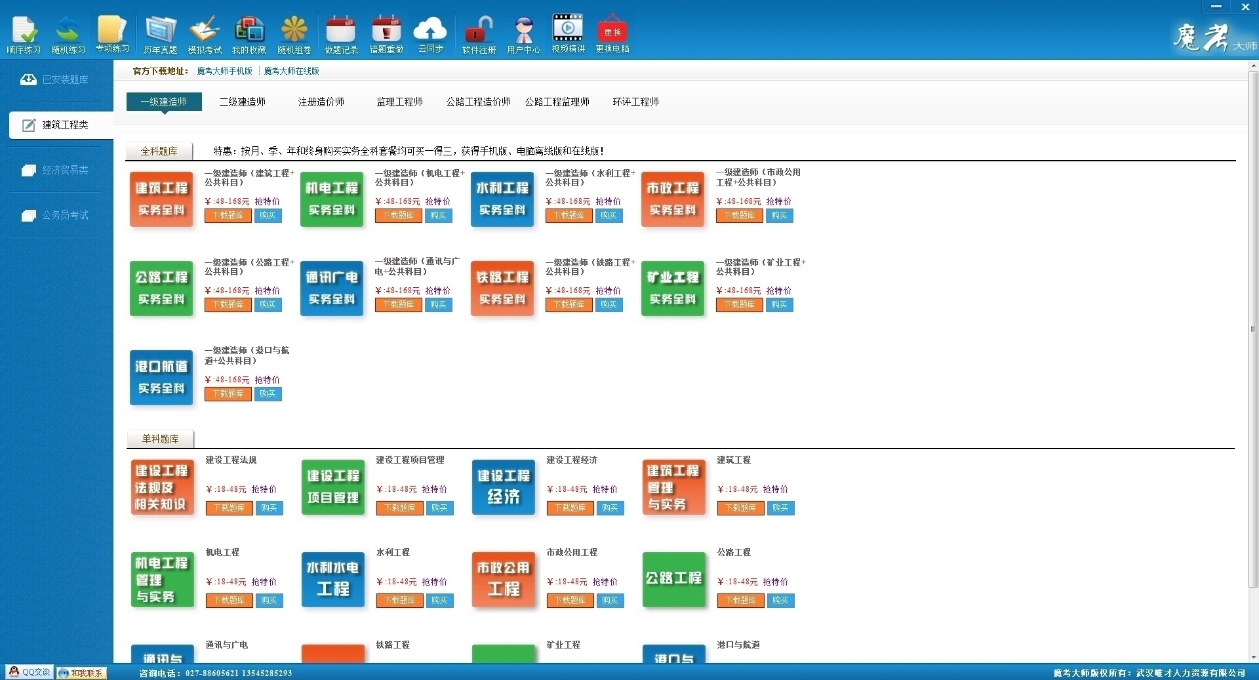Open 历年真题 past exam papers
The height and width of the screenshot is (680, 1259).
tap(161, 35)
